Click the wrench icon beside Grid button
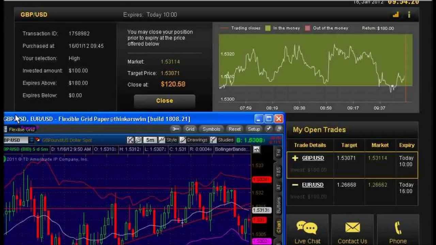The height and width of the screenshot is (245, 436). click(x=175, y=129)
